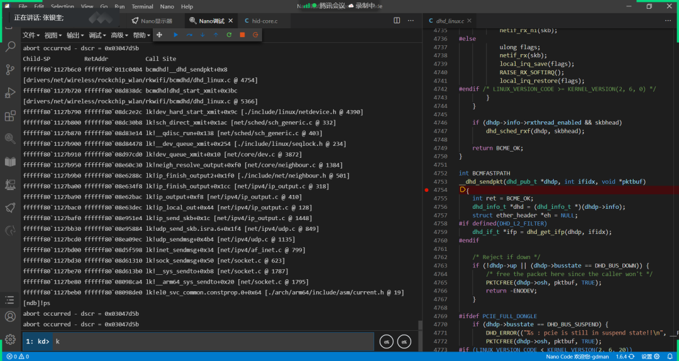Toggle the breakpoint on line 4754
679x361 pixels.
pyautogui.click(x=427, y=189)
